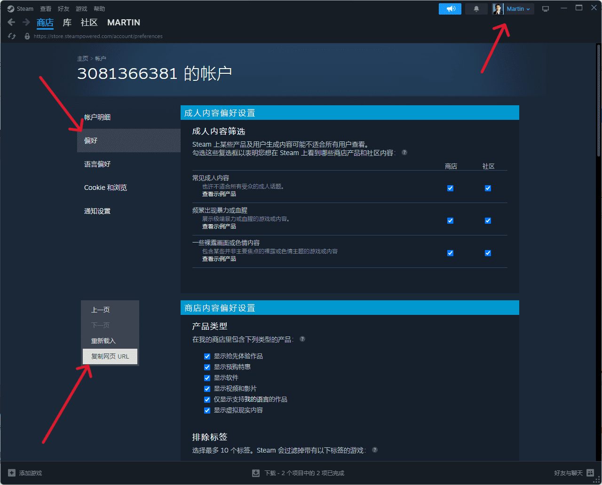The width and height of the screenshot is (602, 485).
Task: Open the 帮助 menu
Action: 99,8
